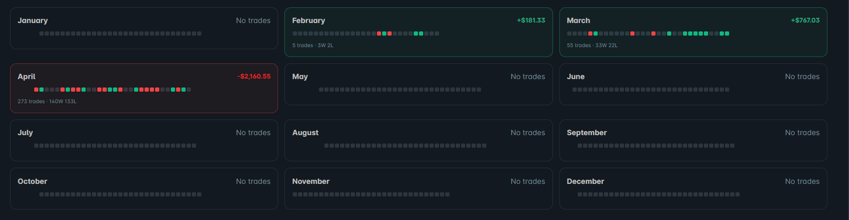Click the '5 trades · 3W 2L' summary
This screenshot has width=849, height=220.
313,45
